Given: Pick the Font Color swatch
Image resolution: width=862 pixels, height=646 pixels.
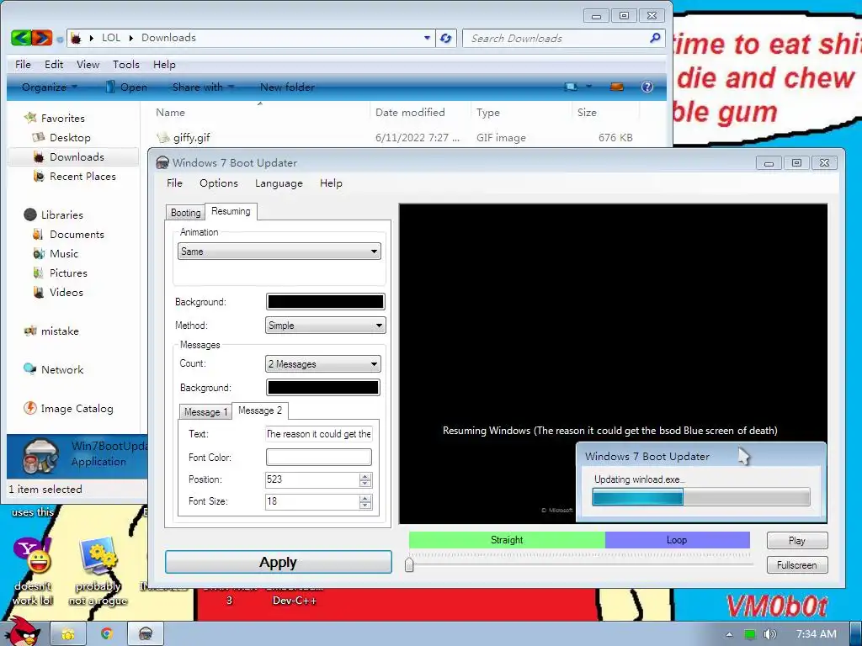Looking at the screenshot, I should pyautogui.click(x=319, y=457).
